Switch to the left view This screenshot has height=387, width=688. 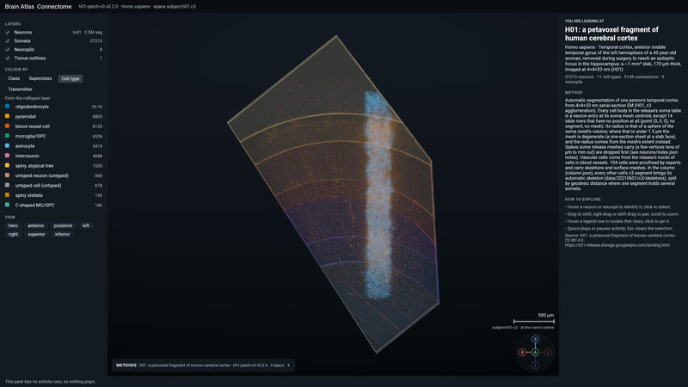pyautogui.click(x=86, y=225)
